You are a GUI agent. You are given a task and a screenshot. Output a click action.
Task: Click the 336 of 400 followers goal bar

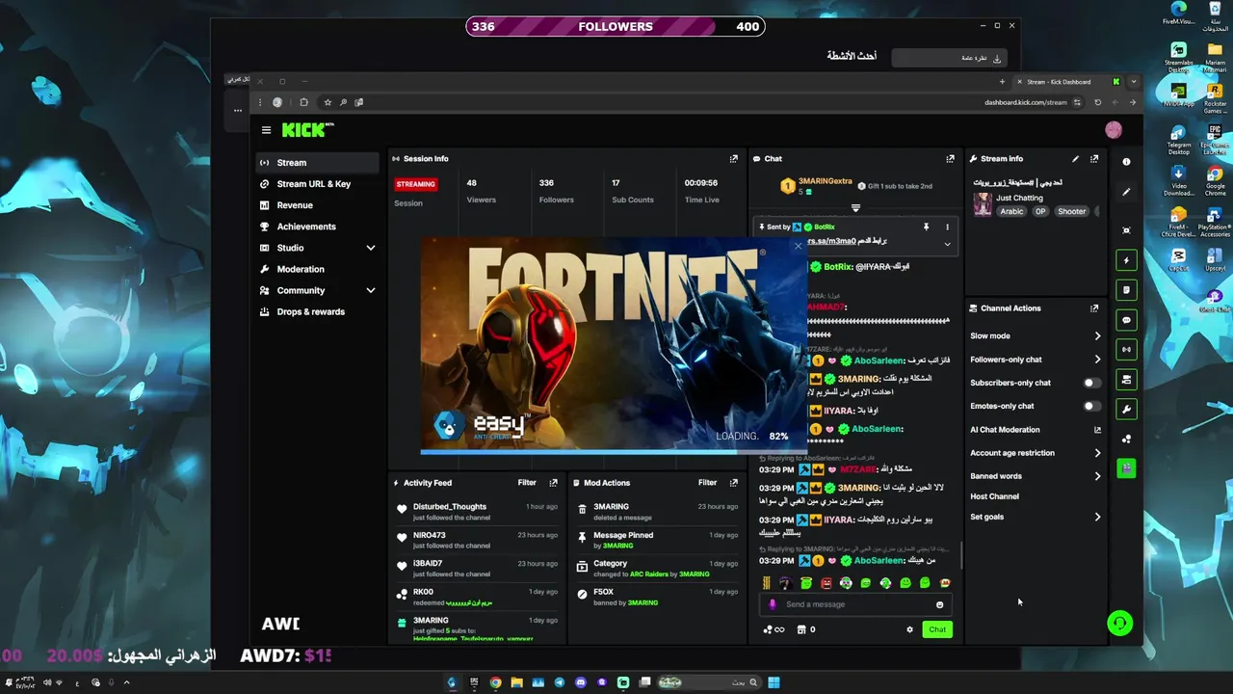click(x=616, y=27)
